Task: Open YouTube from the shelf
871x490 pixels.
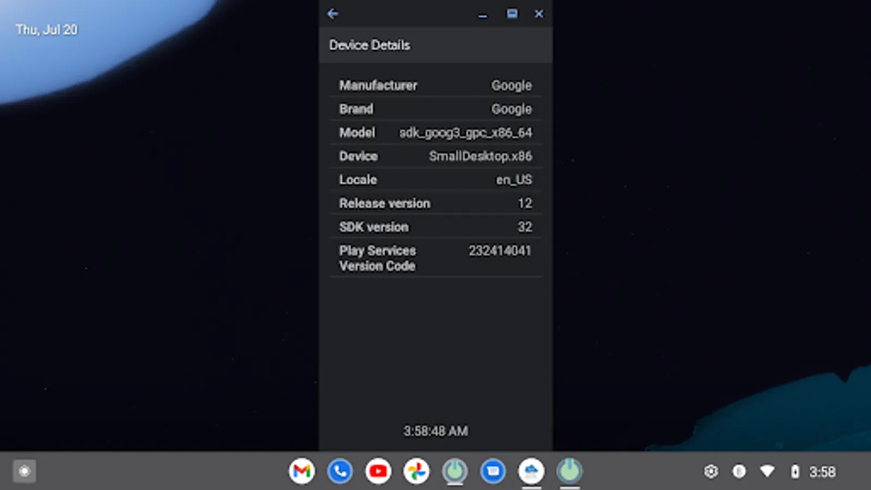Action: [x=378, y=471]
